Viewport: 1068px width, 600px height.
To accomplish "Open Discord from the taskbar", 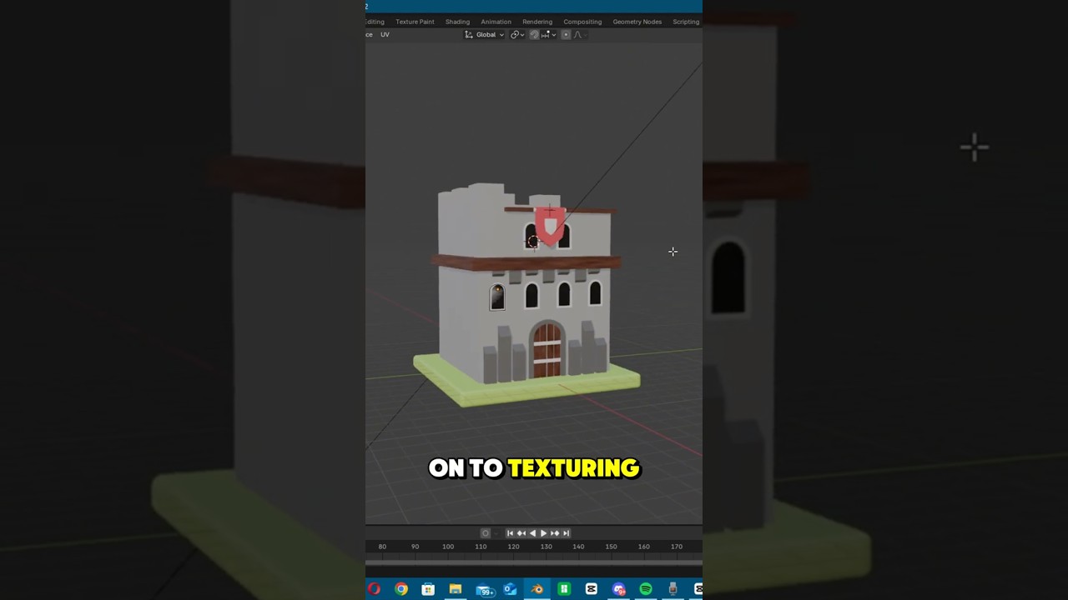I will pyautogui.click(x=618, y=589).
